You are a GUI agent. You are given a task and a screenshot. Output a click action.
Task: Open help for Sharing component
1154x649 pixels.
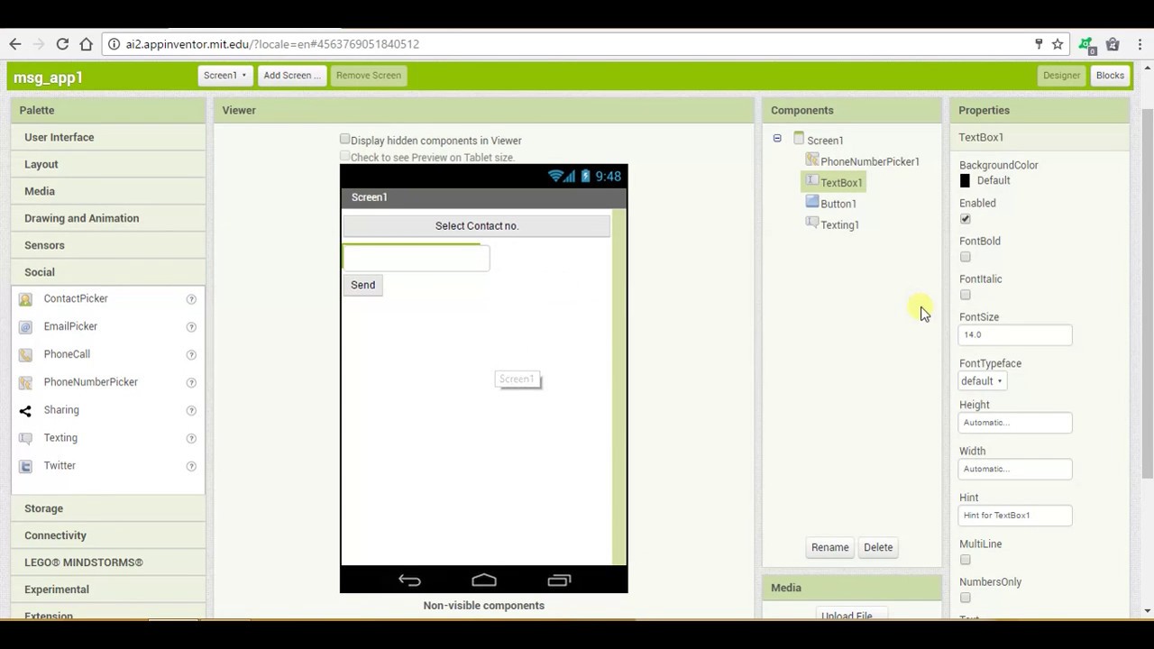pyautogui.click(x=191, y=411)
